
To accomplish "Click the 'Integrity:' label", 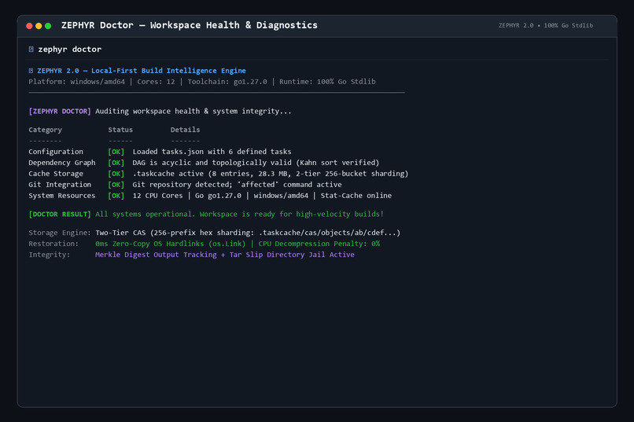I will tap(50, 255).
